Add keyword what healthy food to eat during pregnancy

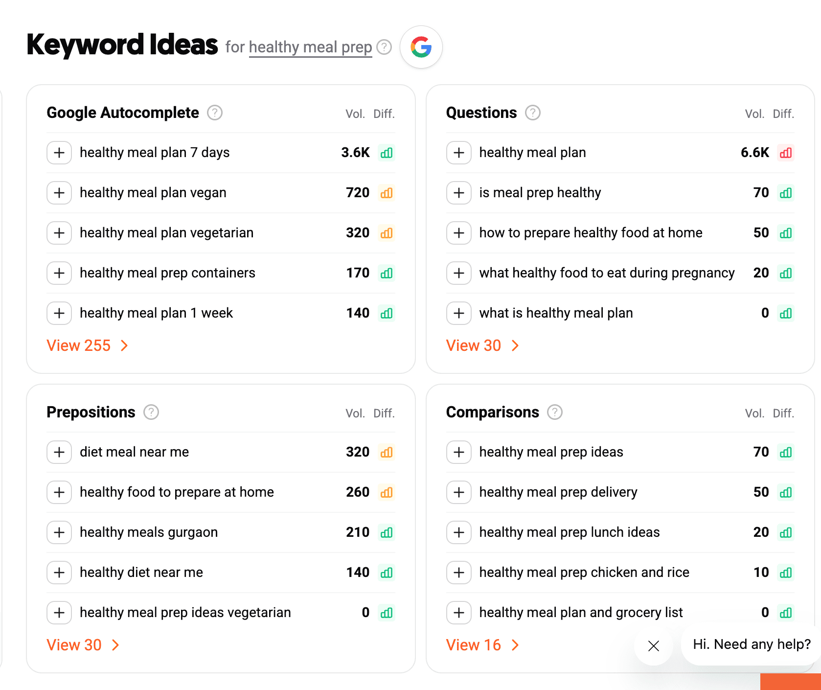tap(459, 273)
